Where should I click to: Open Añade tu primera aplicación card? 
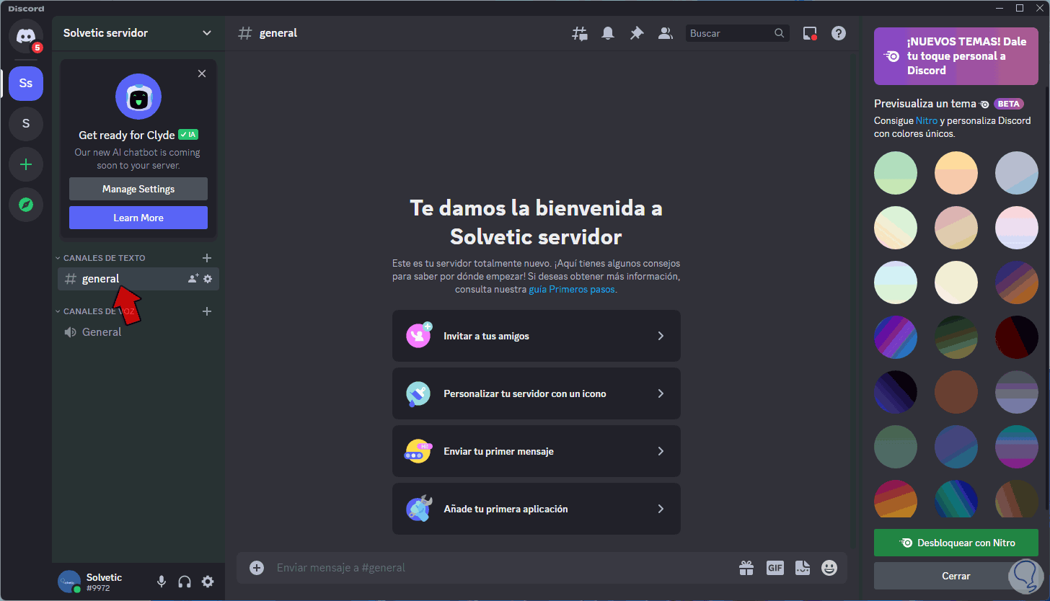(537, 509)
